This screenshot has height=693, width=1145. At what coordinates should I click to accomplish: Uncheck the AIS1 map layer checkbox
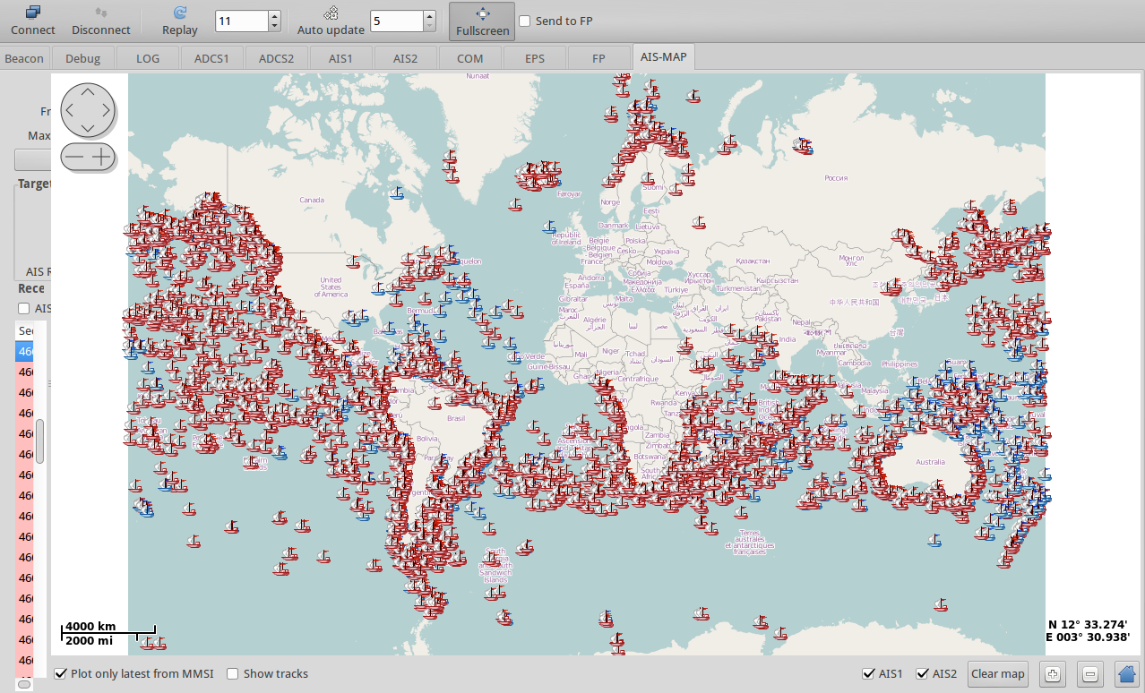coord(867,673)
